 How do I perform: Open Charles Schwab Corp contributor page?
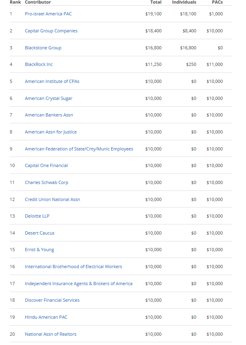coord(47,182)
